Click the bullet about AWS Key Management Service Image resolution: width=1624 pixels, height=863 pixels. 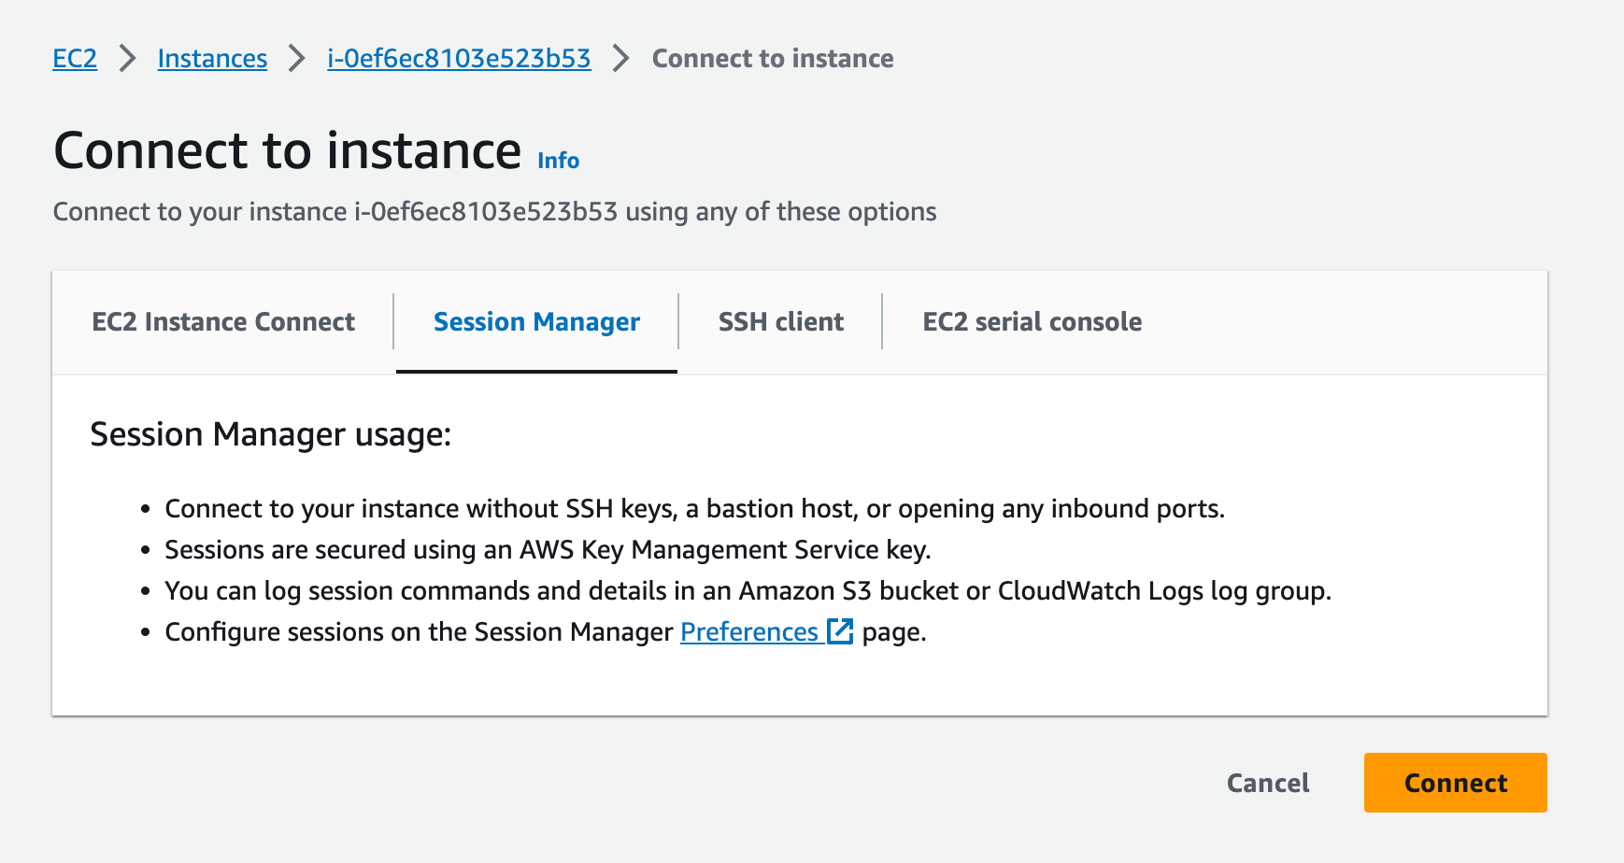click(x=548, y=550)
